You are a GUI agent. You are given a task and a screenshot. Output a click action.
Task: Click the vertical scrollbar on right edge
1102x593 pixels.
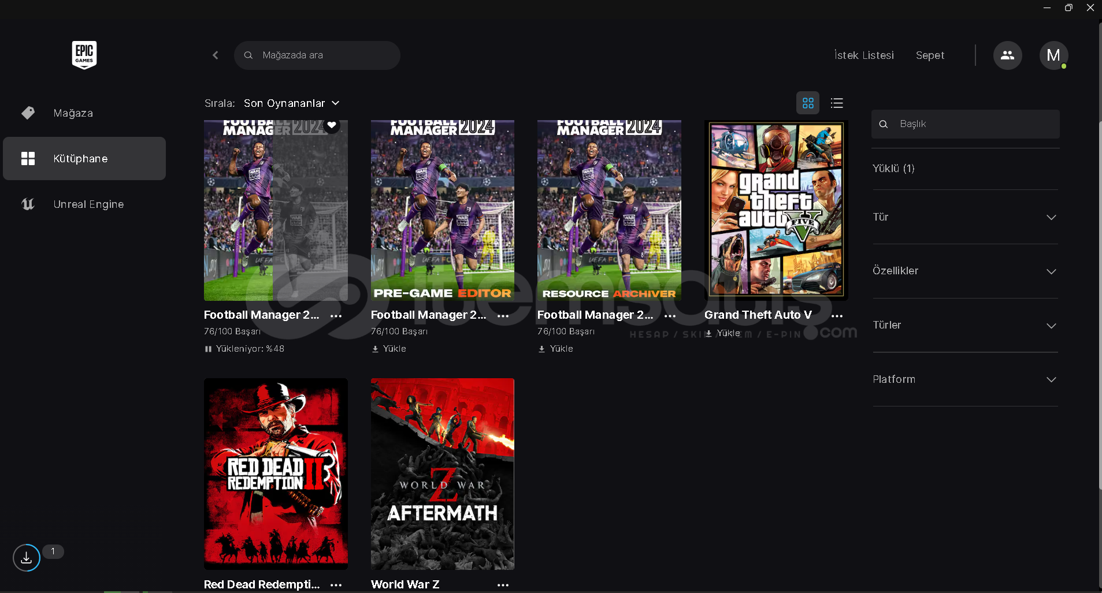pos(1099,306)
